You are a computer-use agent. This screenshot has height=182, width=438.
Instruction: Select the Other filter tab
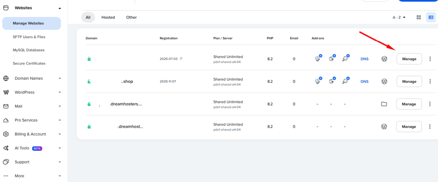coord(131,18)
